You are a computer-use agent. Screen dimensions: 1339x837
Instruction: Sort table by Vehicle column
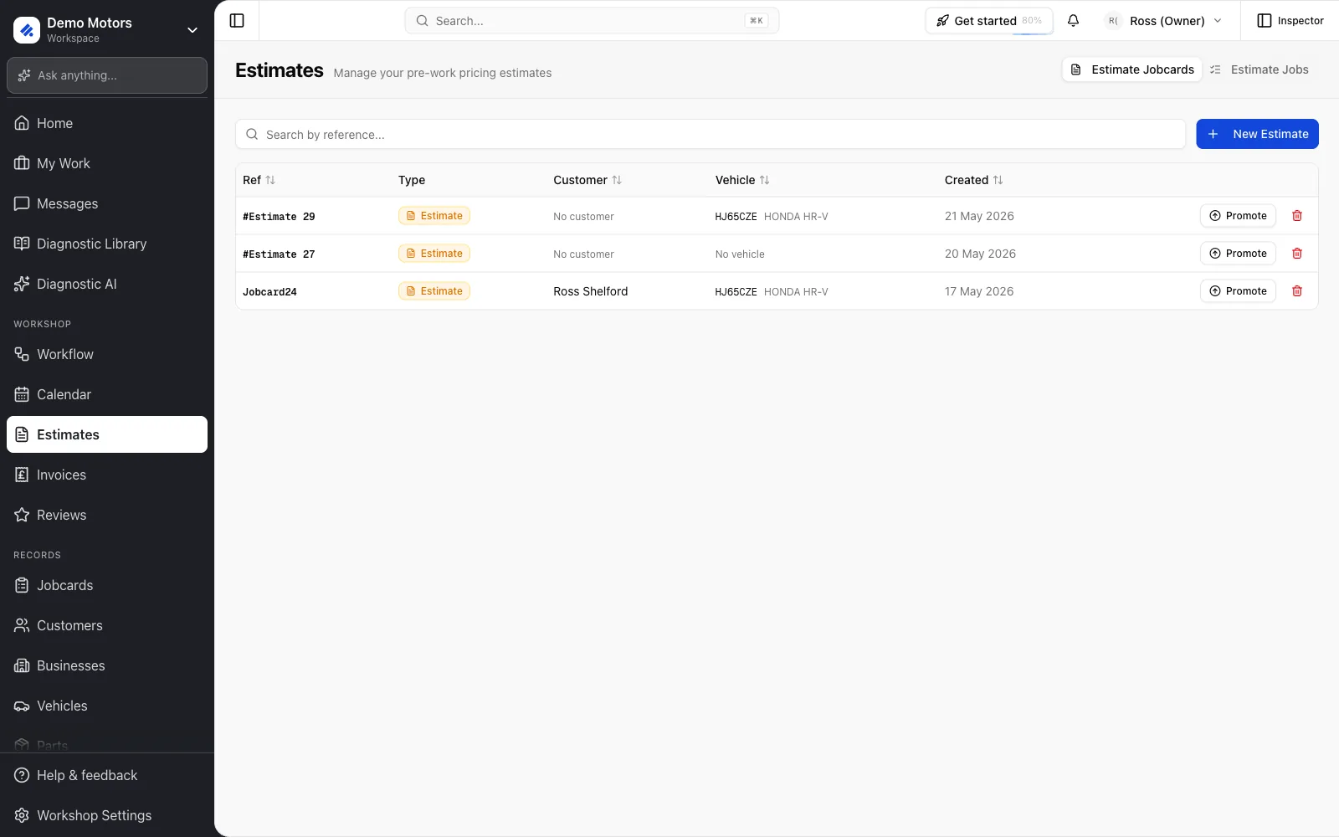coord(742,180)
